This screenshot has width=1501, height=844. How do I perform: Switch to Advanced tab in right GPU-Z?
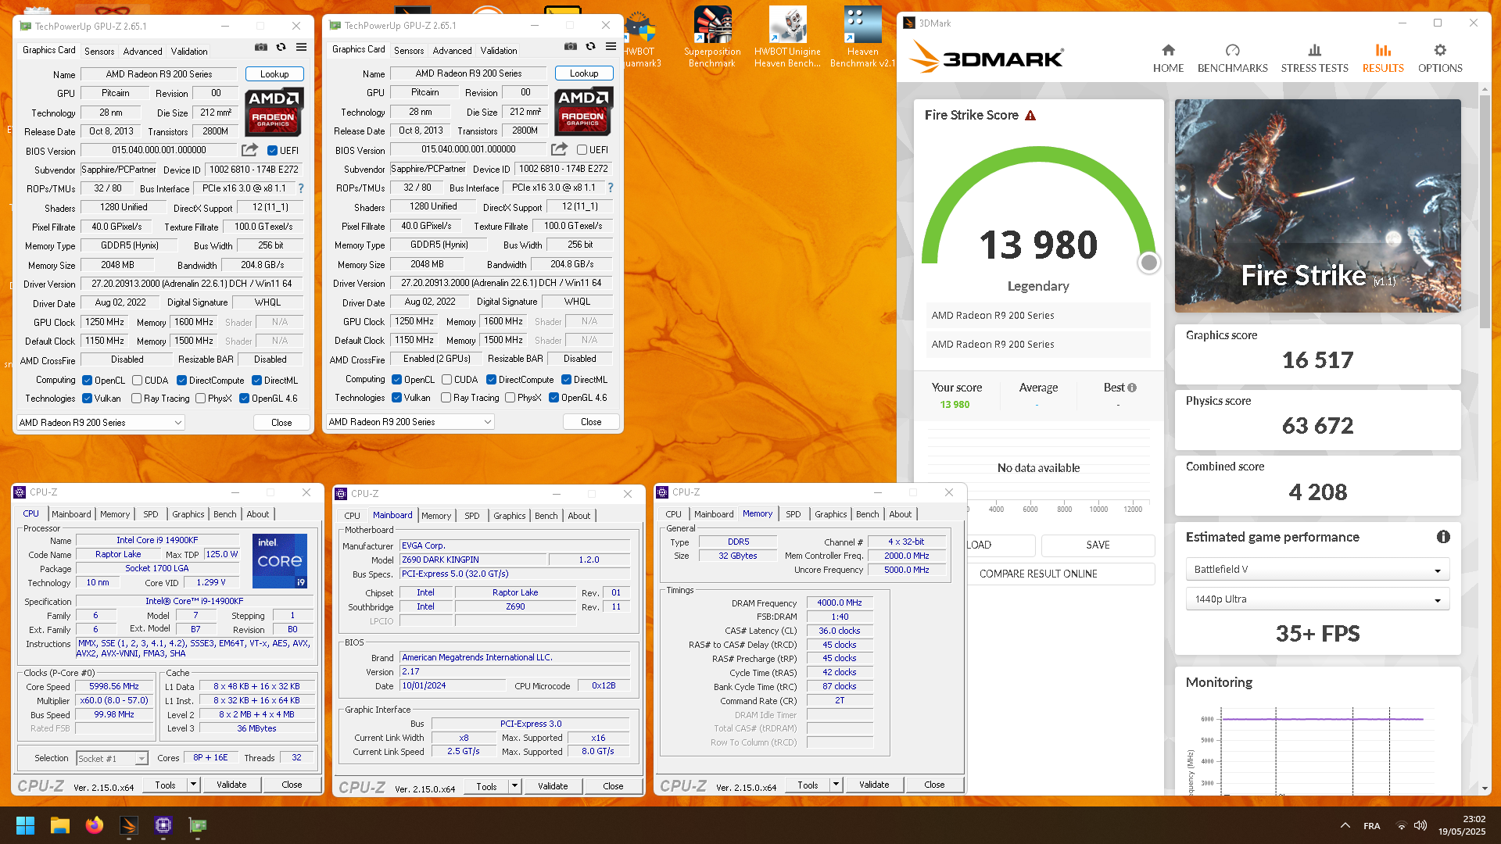452,51
